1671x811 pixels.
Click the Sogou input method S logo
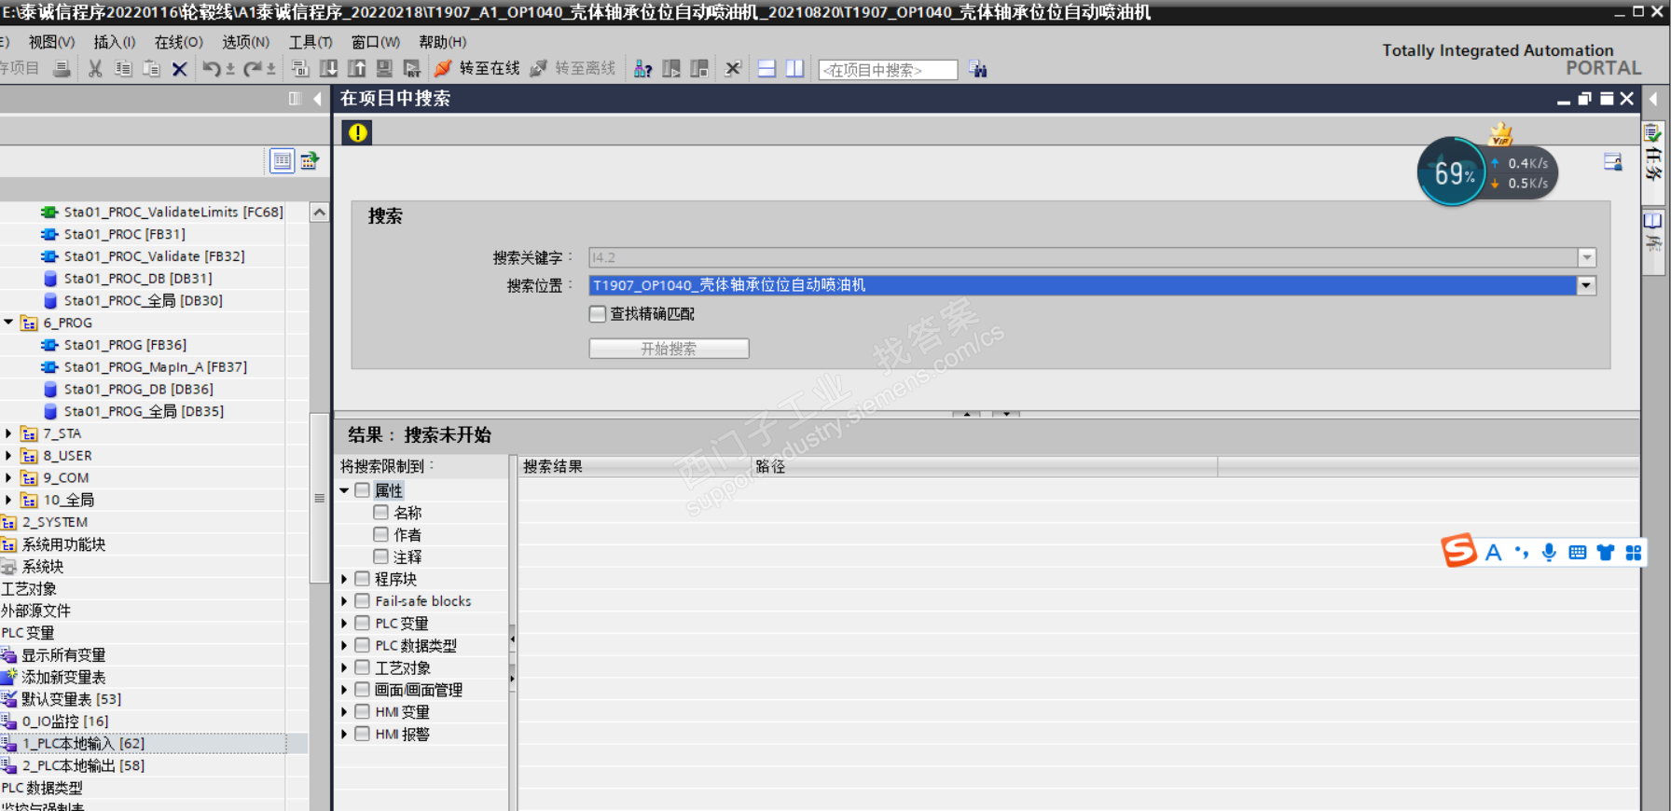click(x=1459, y=551)
